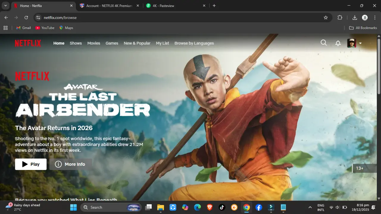Image resolution: width=381 pixels, height=214 pixels.
Task: Expand the profile menu caret
Action: (360, 43)
